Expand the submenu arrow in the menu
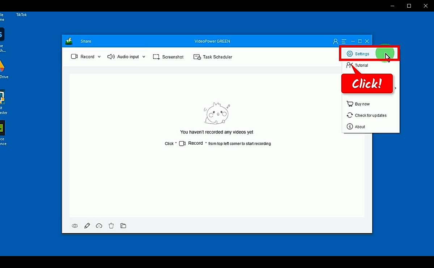The width and height of the screenshot is (434, 268). coord(395,88)
